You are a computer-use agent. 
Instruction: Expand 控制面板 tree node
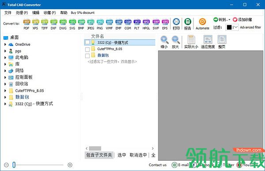5,77
